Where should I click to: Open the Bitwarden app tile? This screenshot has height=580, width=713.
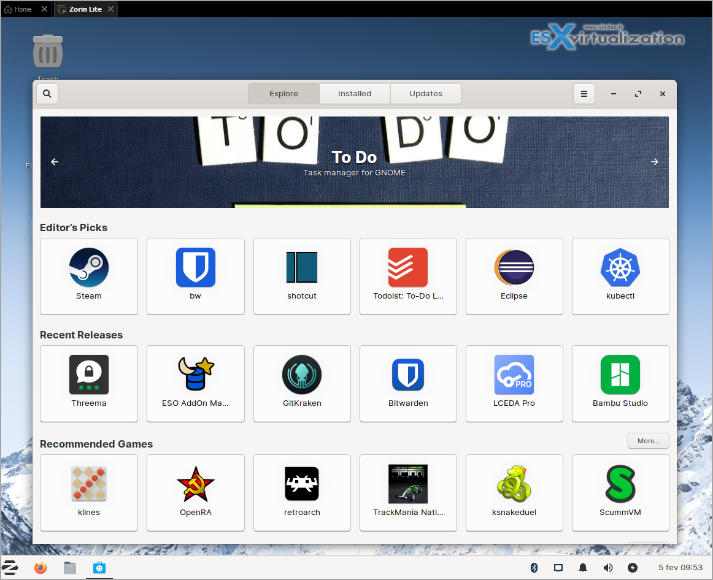pyautogui.click(x=408, y=383)
